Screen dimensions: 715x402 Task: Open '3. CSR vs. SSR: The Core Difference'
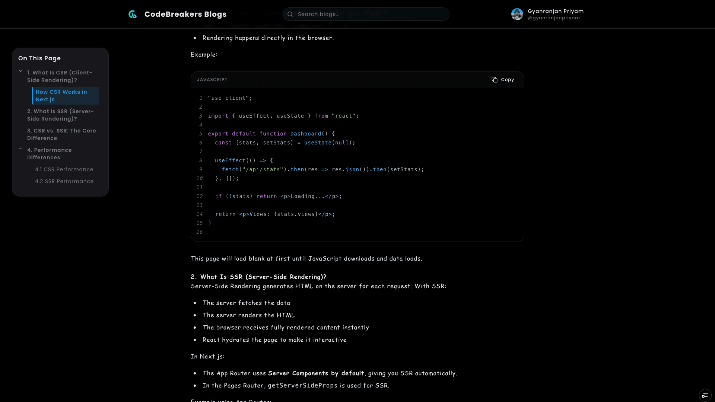point(61,134)
